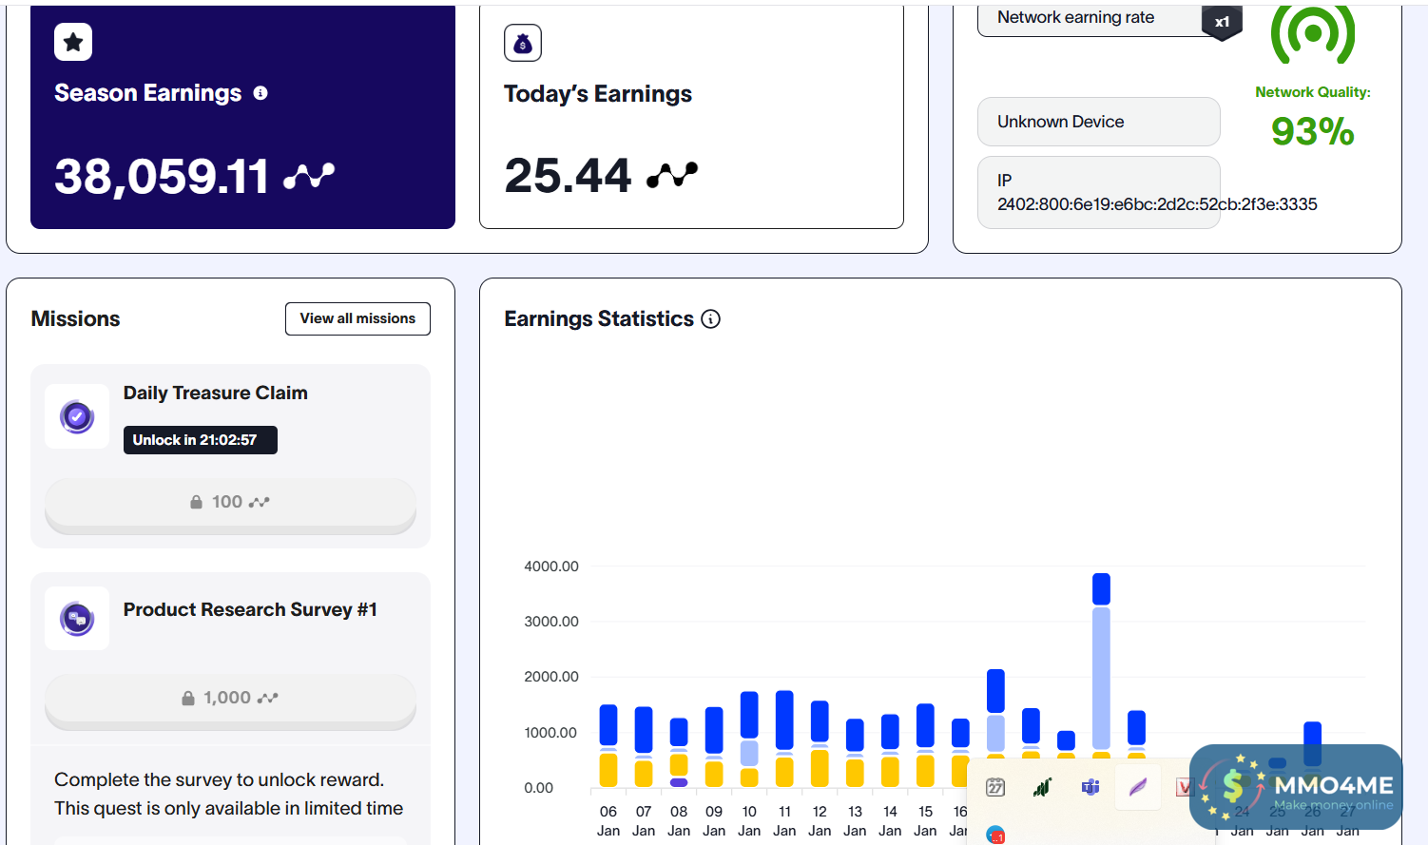Click the Daily Treasure Claim badge icon
This screenshot has height=845, width=1428.
pyautogui.click(x=77, y=416)
